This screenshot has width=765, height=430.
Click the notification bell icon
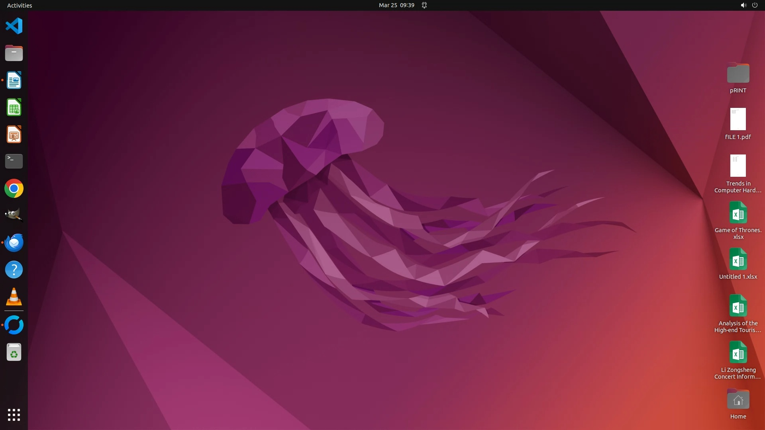coord(424,5)
